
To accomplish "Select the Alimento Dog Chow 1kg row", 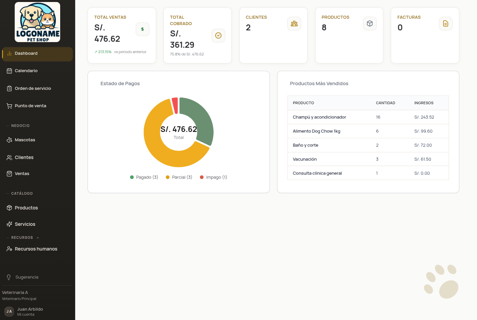I will pyautogui.click(x=368, y=131).
